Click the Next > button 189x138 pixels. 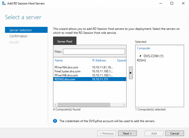[x=127, y=133]
